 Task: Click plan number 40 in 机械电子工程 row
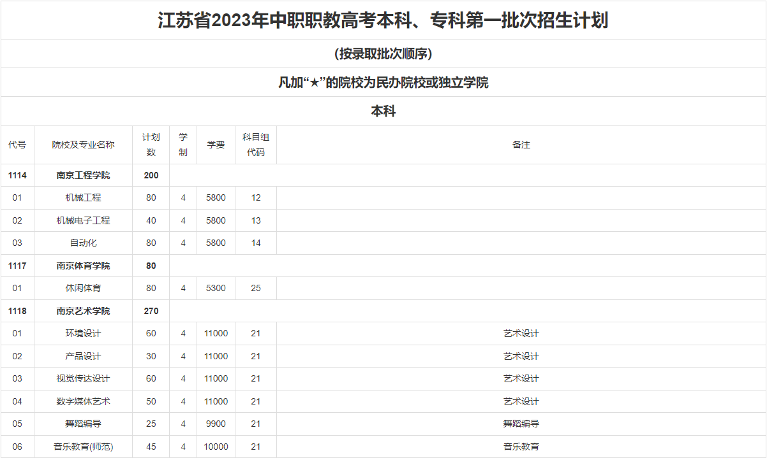[151, 220]
